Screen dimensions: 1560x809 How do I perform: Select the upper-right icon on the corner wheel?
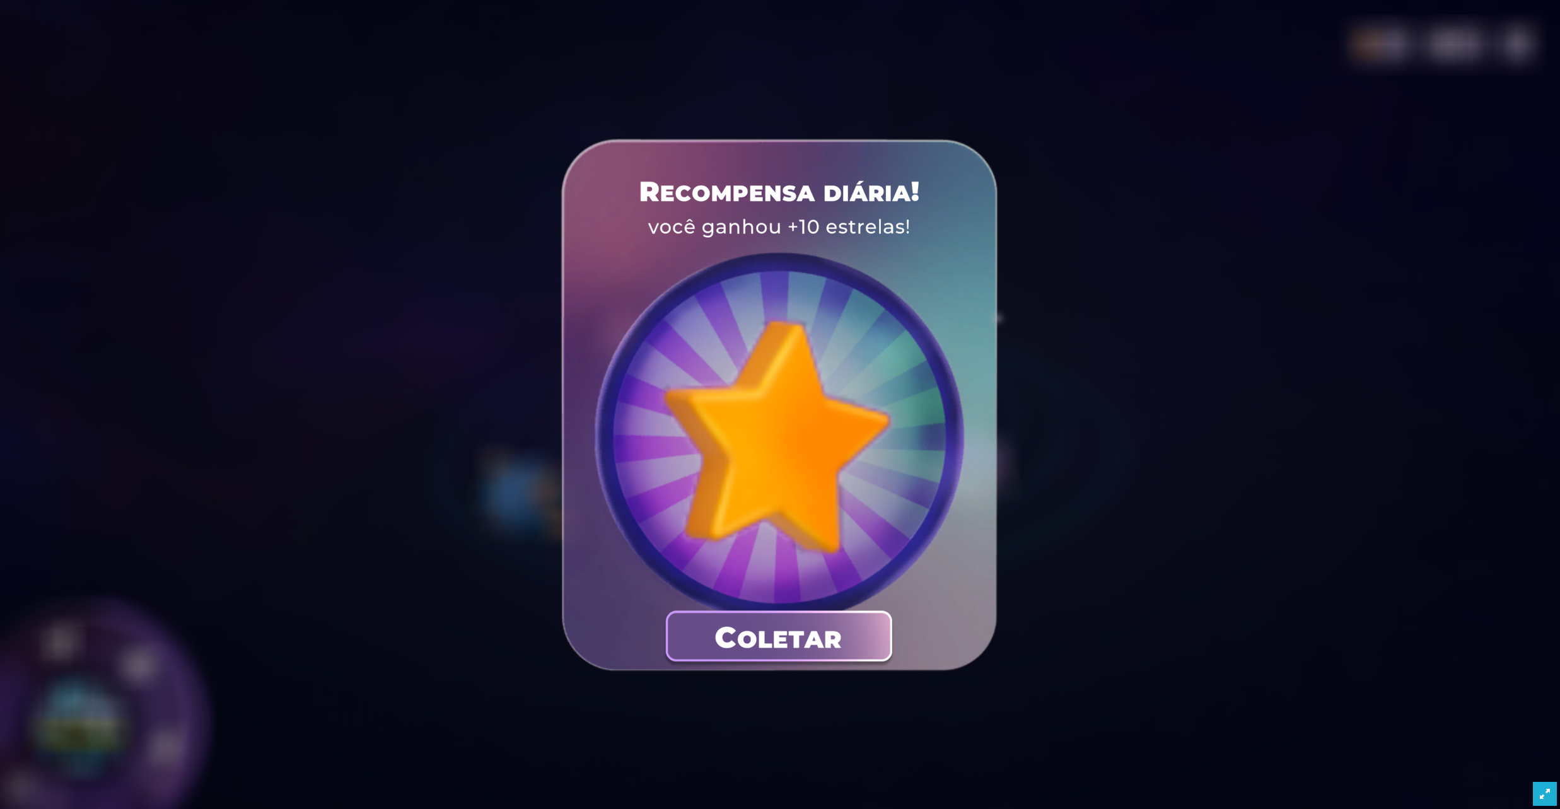[x=139, y=665]
